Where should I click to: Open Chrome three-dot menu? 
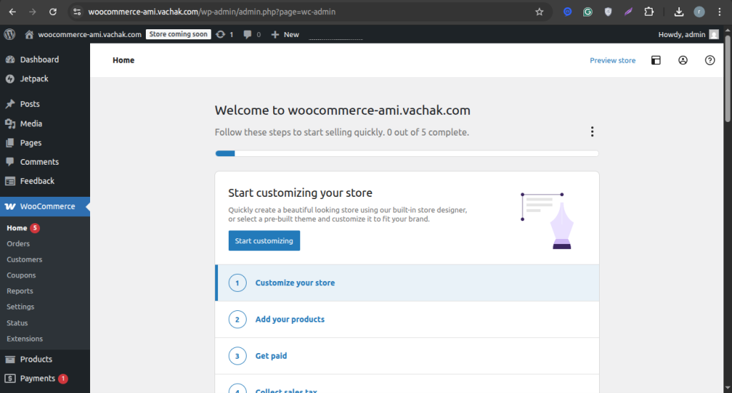(719, 11)
